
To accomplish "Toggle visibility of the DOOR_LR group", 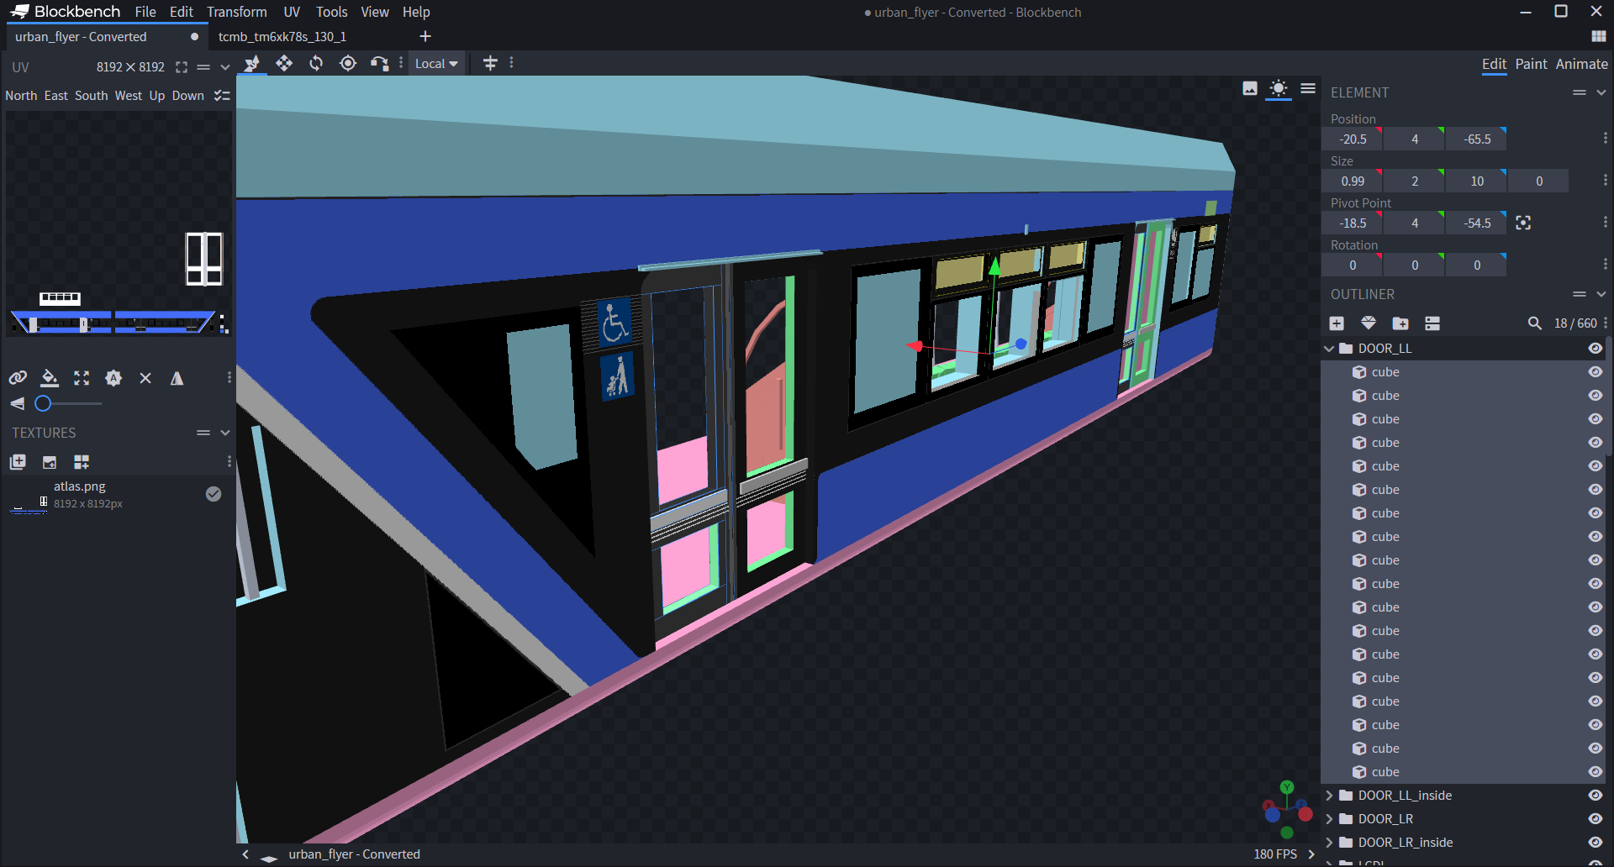I will tap(1596, 818).
